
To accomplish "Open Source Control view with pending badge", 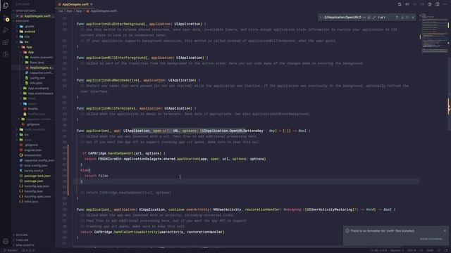I will (x=6, y=19).
